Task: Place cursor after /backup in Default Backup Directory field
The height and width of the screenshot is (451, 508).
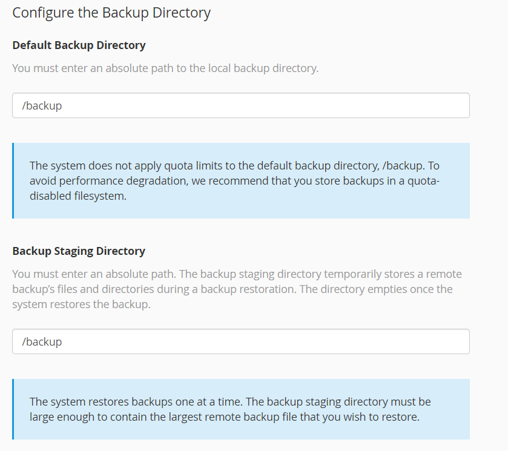Action: (63, 105)
